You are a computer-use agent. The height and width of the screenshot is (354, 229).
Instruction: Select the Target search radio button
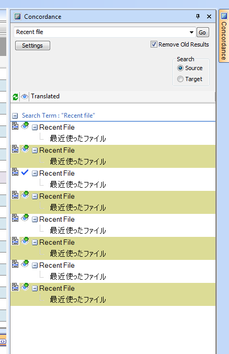tap(180, 79)
